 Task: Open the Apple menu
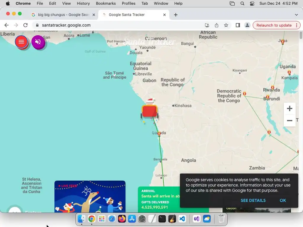point(8,4)
